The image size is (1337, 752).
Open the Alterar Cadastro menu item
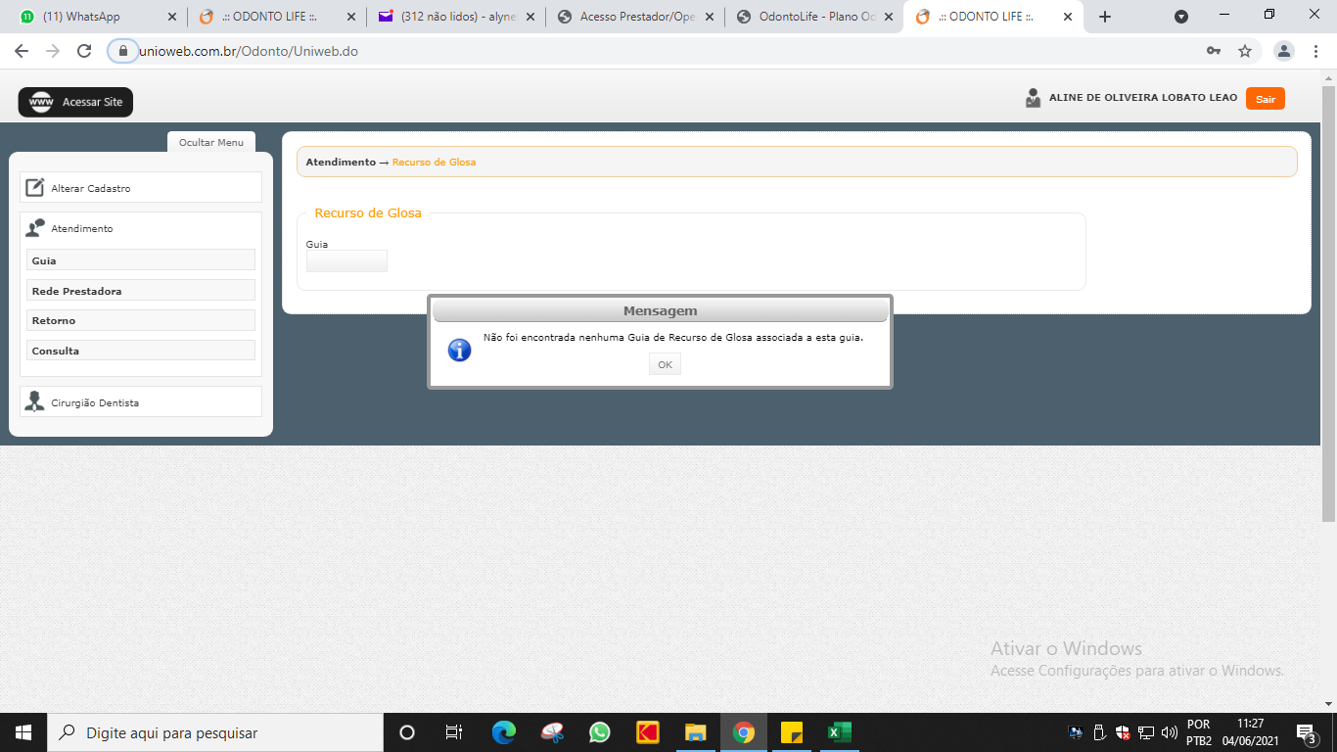[141, 187]
